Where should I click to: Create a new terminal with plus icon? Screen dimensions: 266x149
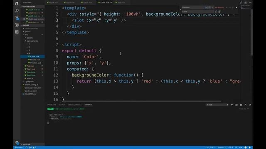click(x=232, y=105)
